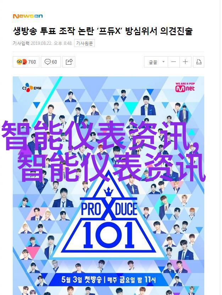Click the dropdown arrow next to 글꼴

[163, 62]
